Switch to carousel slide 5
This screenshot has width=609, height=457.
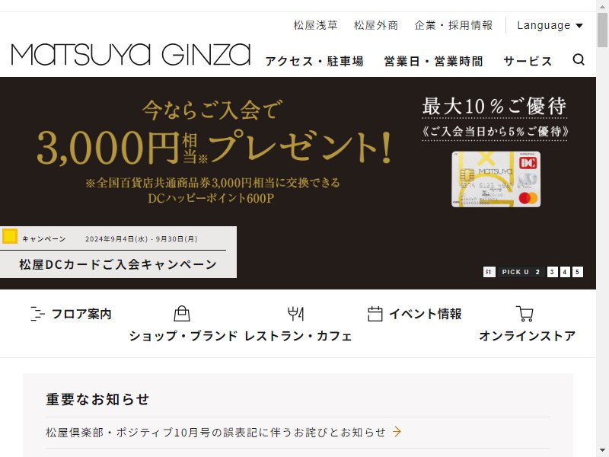(578, 272)
